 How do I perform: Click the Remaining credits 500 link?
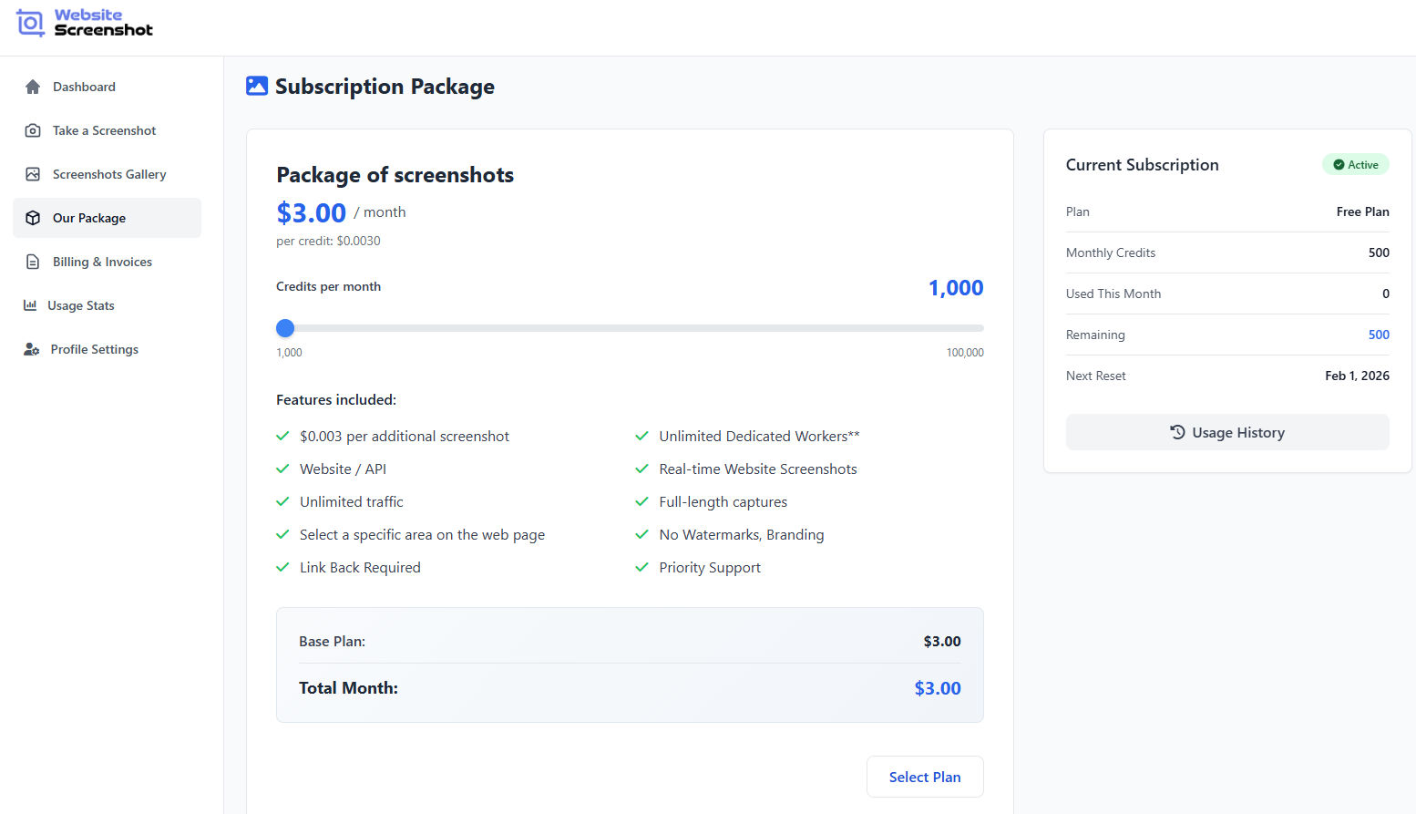click(x=1379, y=335)
